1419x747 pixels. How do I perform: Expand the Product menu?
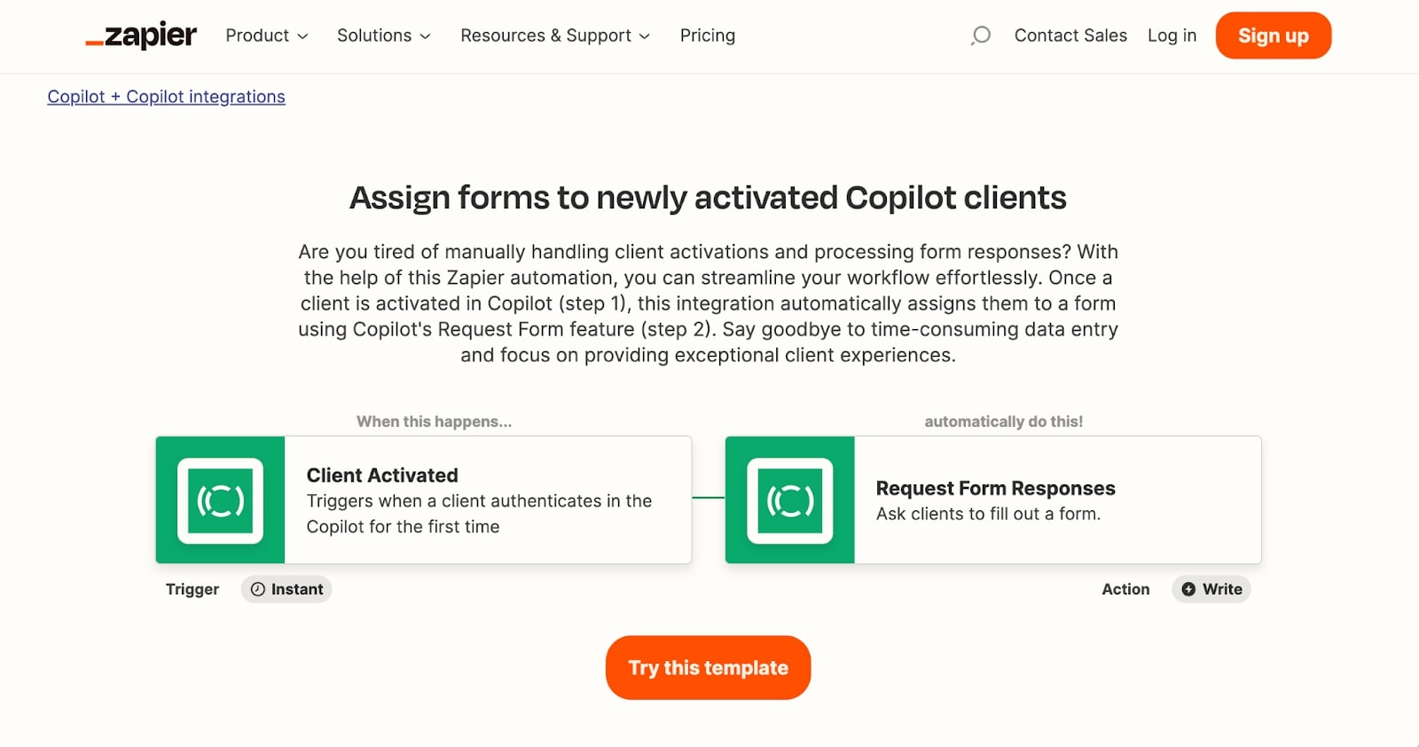[265, 35]
